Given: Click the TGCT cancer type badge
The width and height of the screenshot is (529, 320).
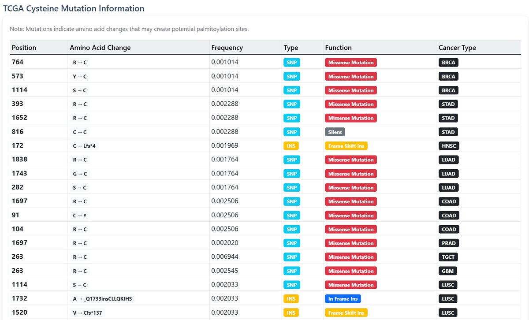Looking at the screenshot, I should (448, 257).
